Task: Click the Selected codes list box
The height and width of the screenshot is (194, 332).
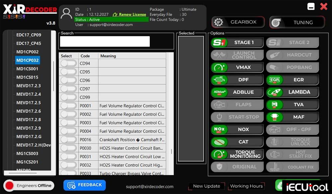Action: [191, 99]
